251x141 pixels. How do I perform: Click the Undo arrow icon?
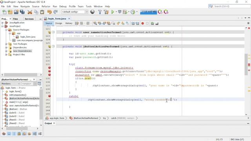(x=49, y=12)
